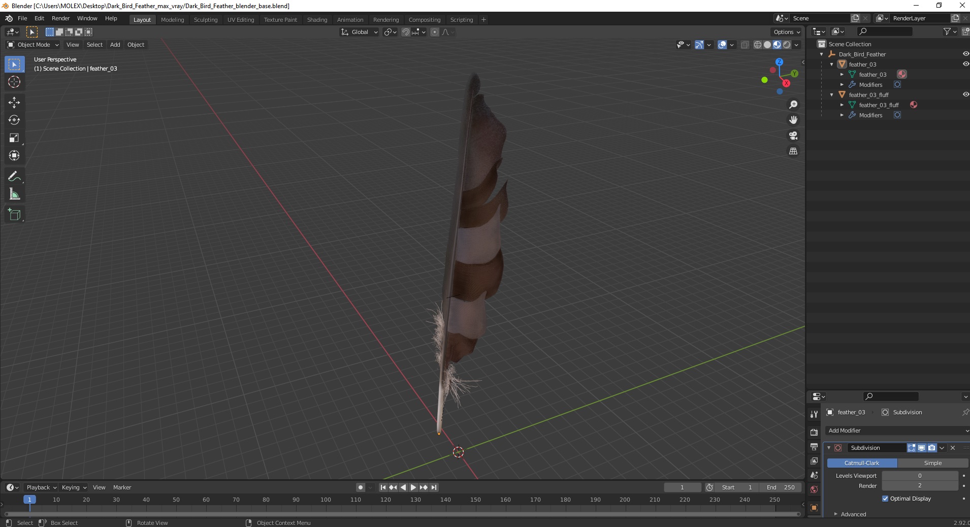Click current frame number field

click(682, 487)
